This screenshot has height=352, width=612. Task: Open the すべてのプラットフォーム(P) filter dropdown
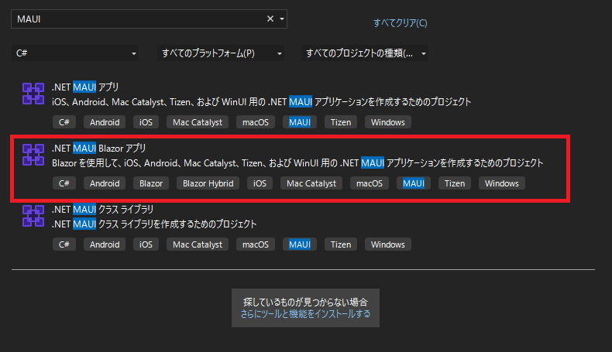[x=221, y=53]
